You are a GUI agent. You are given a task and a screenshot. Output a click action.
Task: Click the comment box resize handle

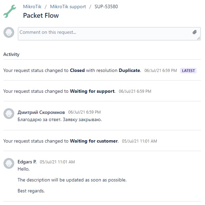199,39
